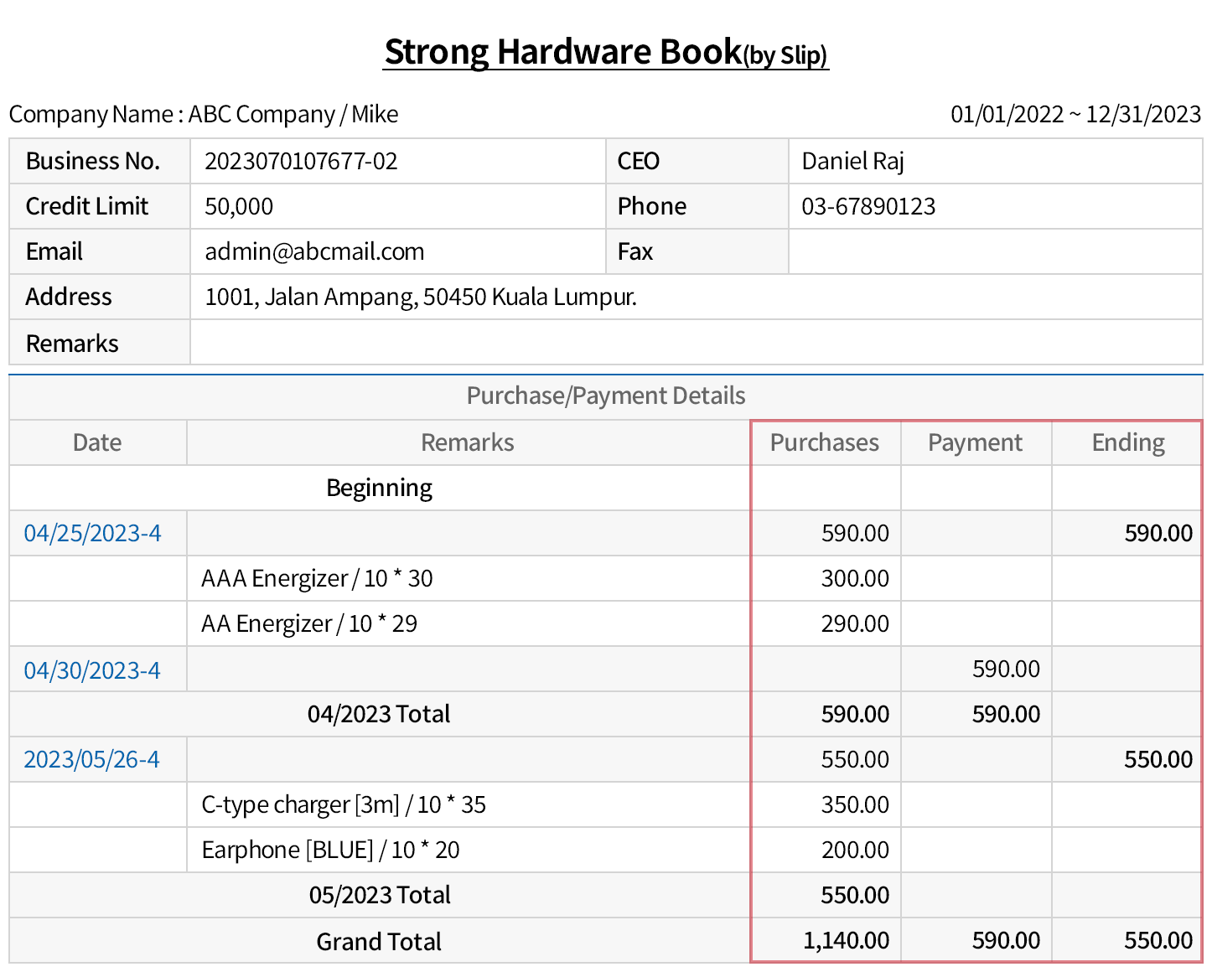Click the 04/2023 Total row label
Image resolution: width=1212 pixels, height=972 pixels.
379,715
